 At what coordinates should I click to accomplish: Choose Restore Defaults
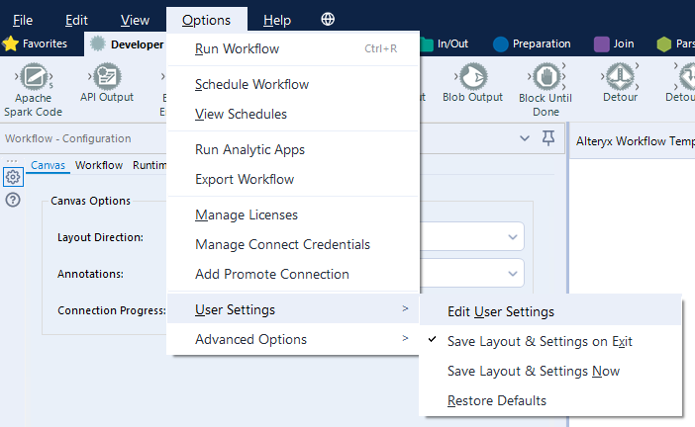click(x=550, y=400)
